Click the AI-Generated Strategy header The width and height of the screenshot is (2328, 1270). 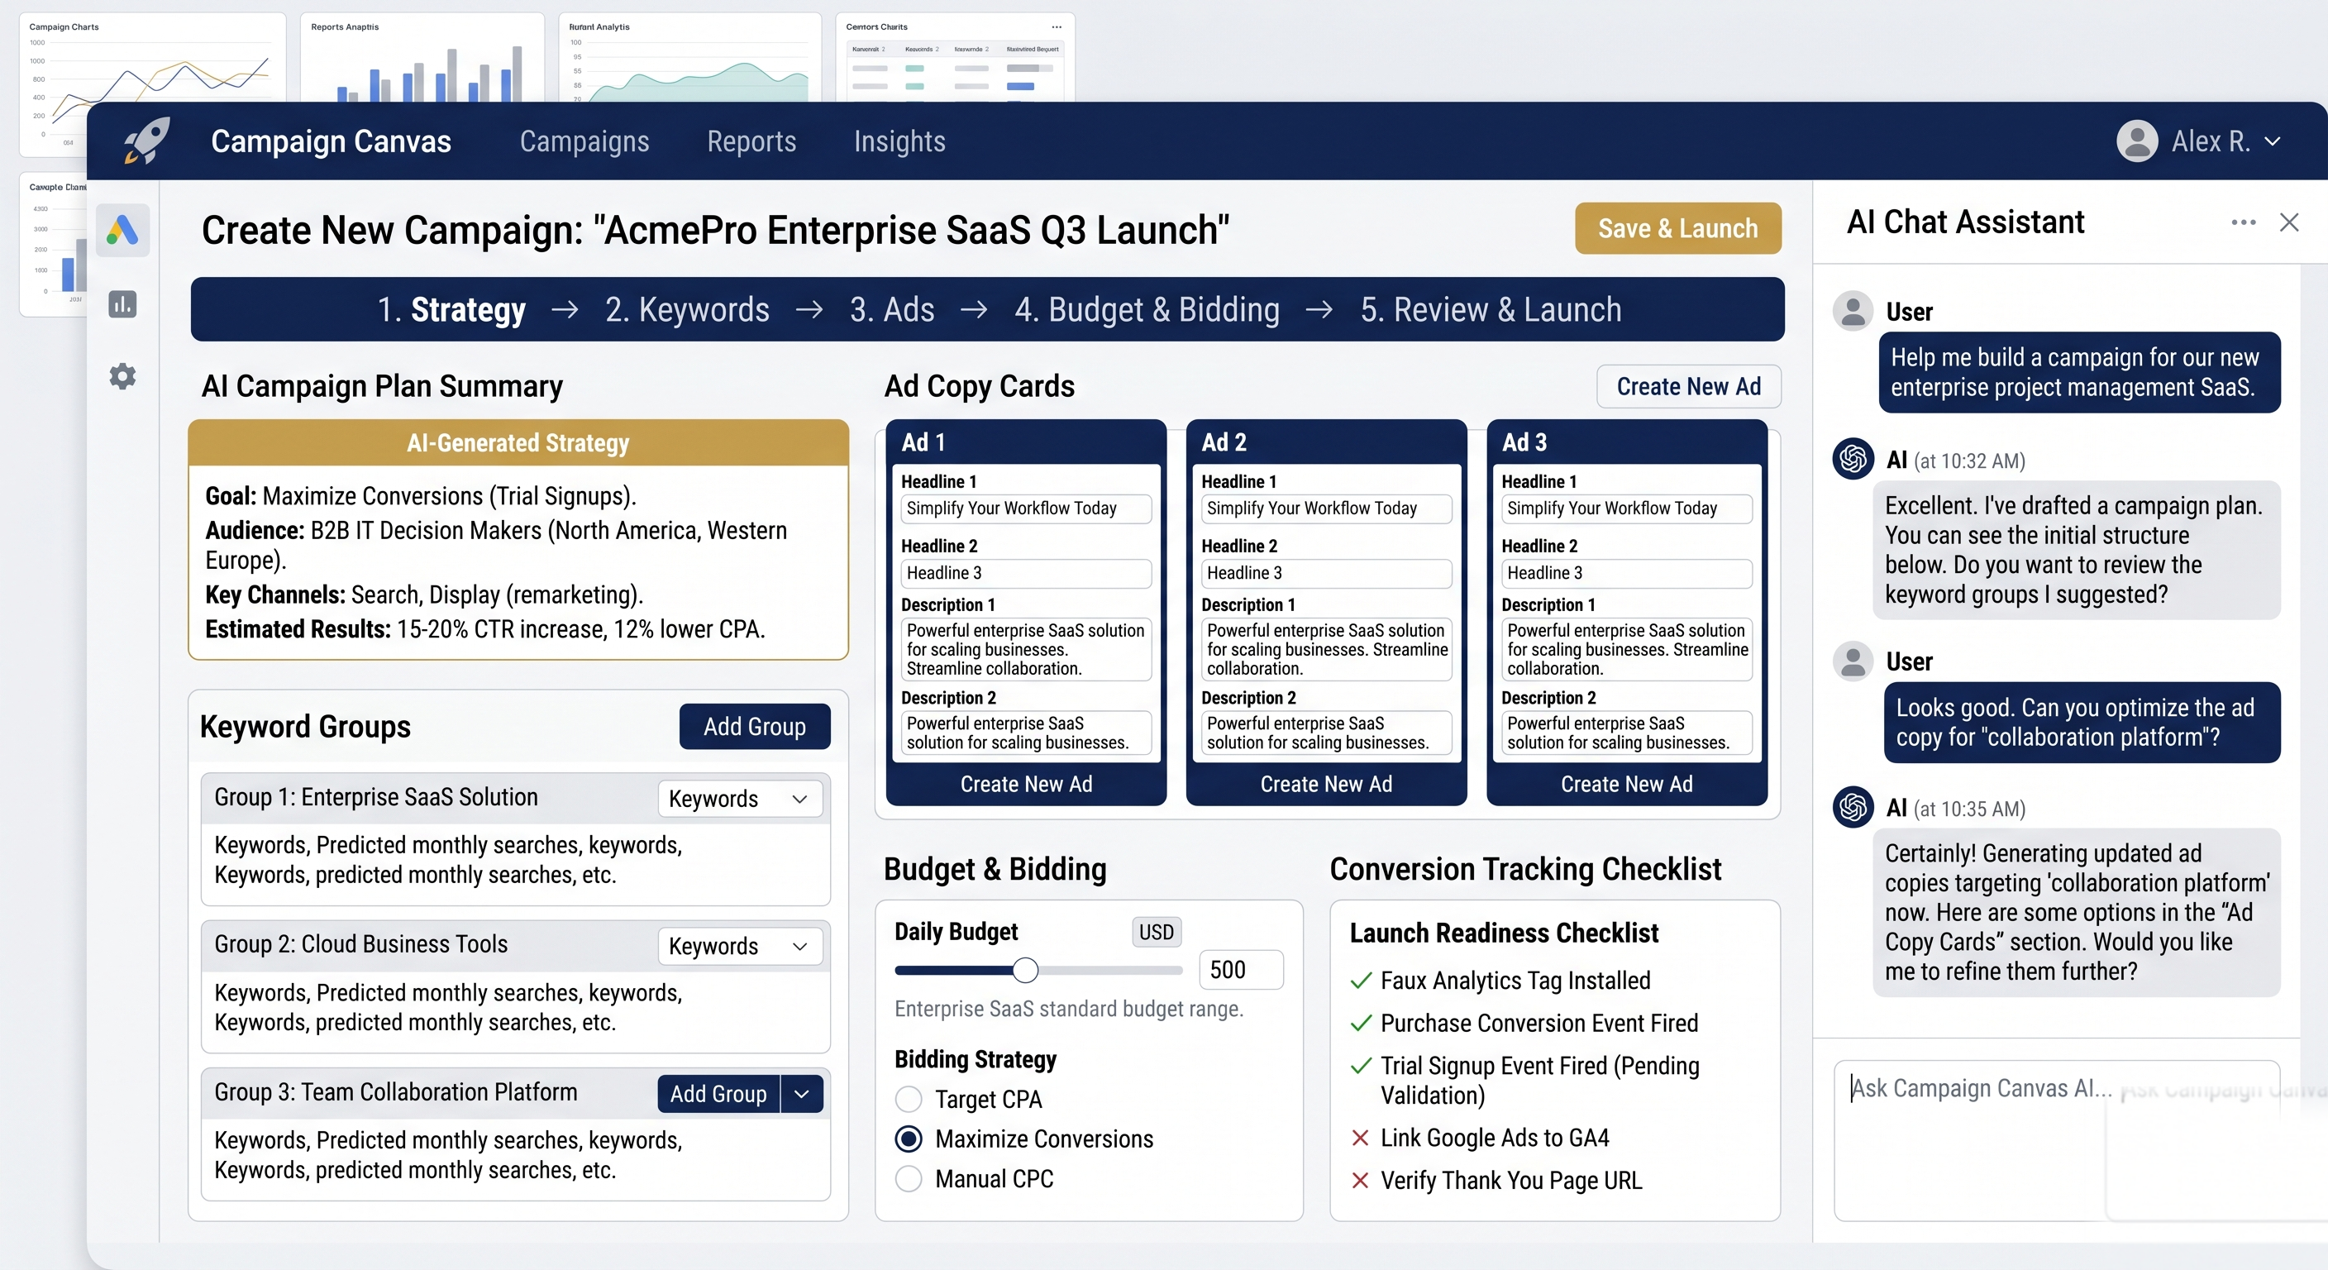pyautogui.click(x=518, y=443)
